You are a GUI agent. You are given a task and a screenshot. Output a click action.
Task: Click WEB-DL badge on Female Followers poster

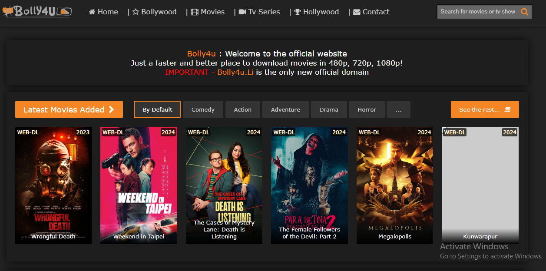click(284, 132)
